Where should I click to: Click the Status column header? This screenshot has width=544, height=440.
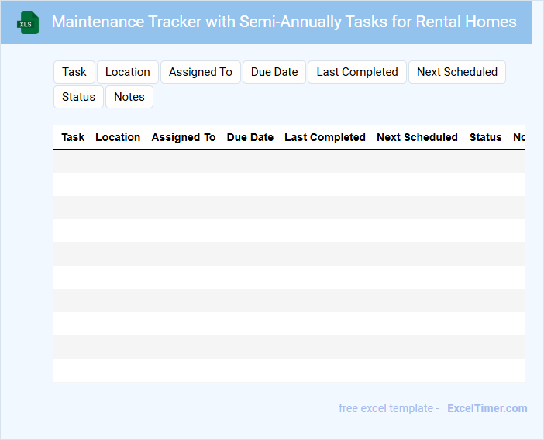485,137
